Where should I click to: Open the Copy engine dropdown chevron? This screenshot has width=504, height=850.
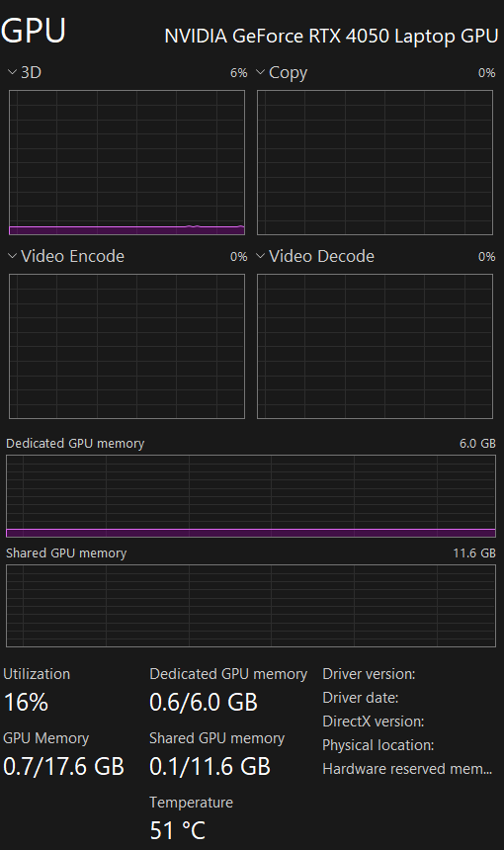click(261, 72)
